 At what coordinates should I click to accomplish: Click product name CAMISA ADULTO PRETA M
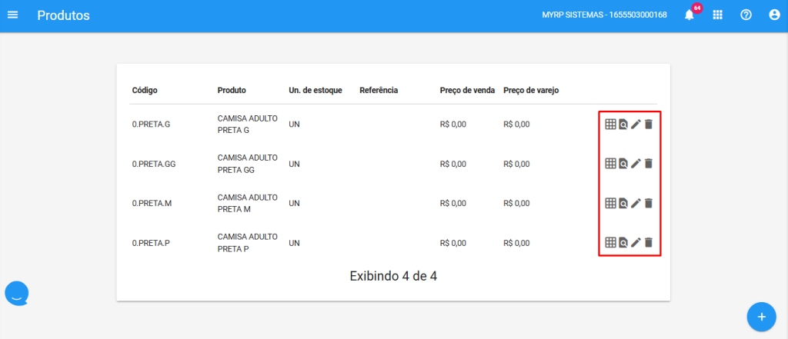[x=247, y=204]
